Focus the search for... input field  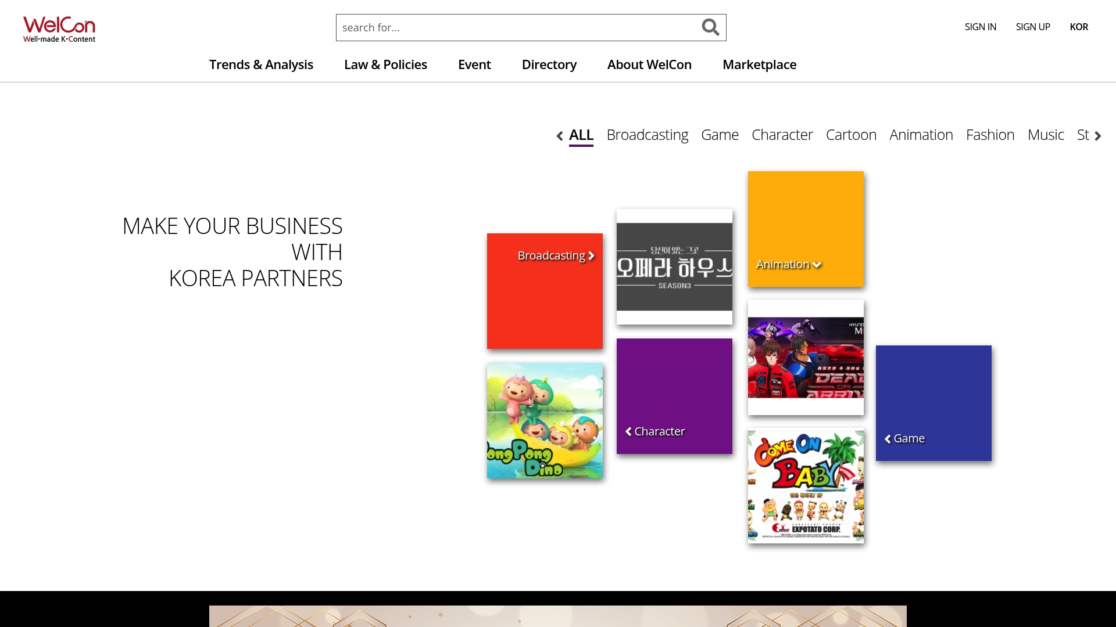(517, 27)
